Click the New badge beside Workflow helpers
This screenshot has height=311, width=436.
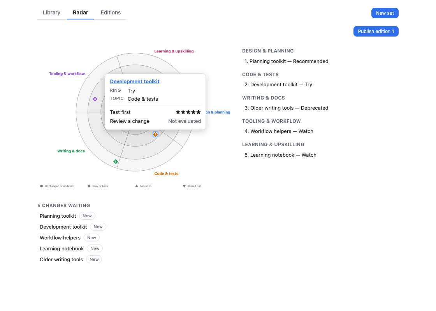pyautogui.click(x=92, y=238)
